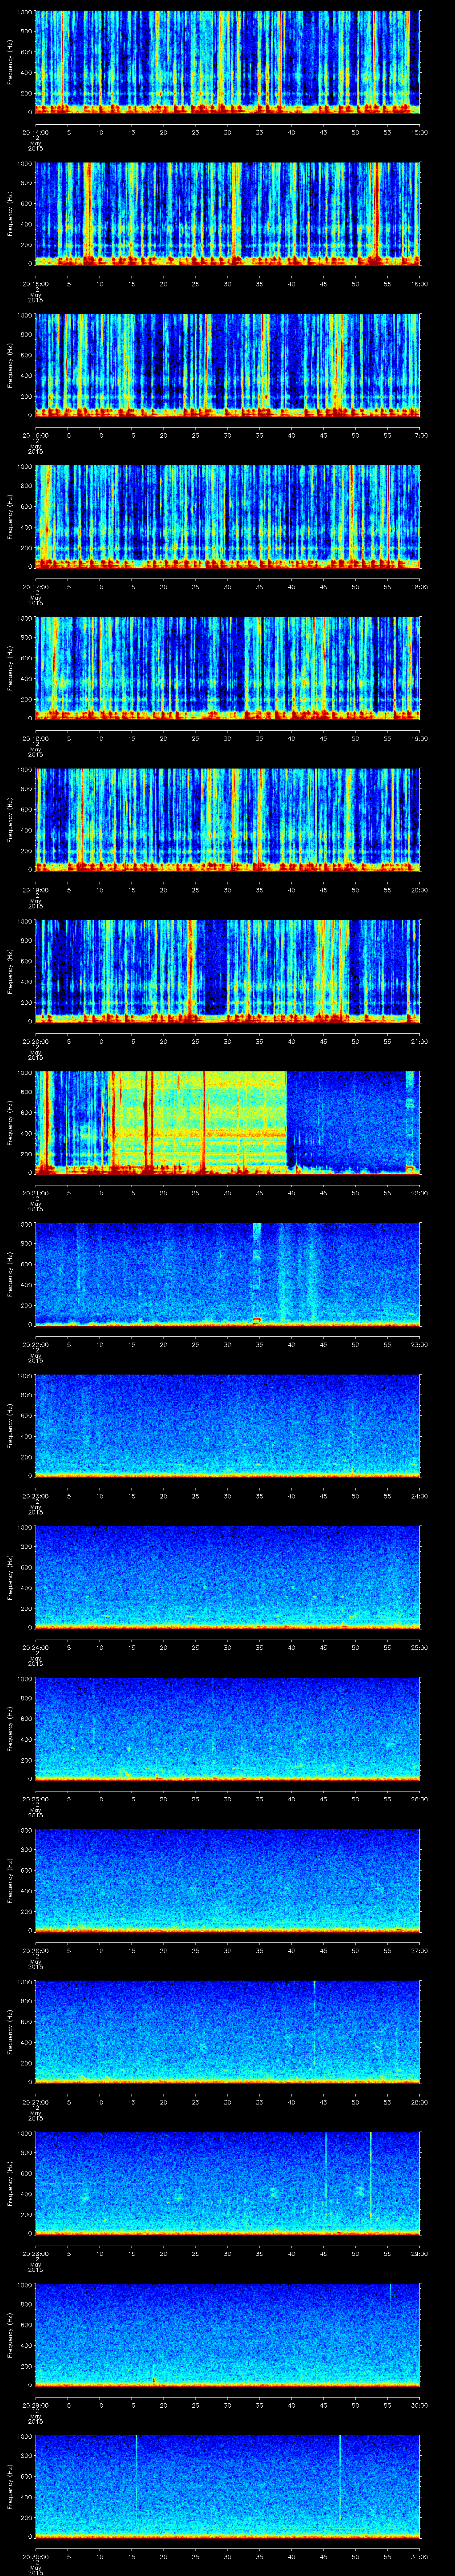This screenshot has width=455, height=2576.
Task: Click the 23:00 end time label
Action: click(x=420, y=1344)
